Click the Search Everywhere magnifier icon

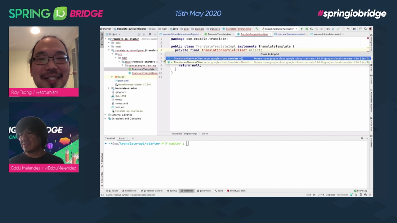pyautogui.click(x=365, y=29)
